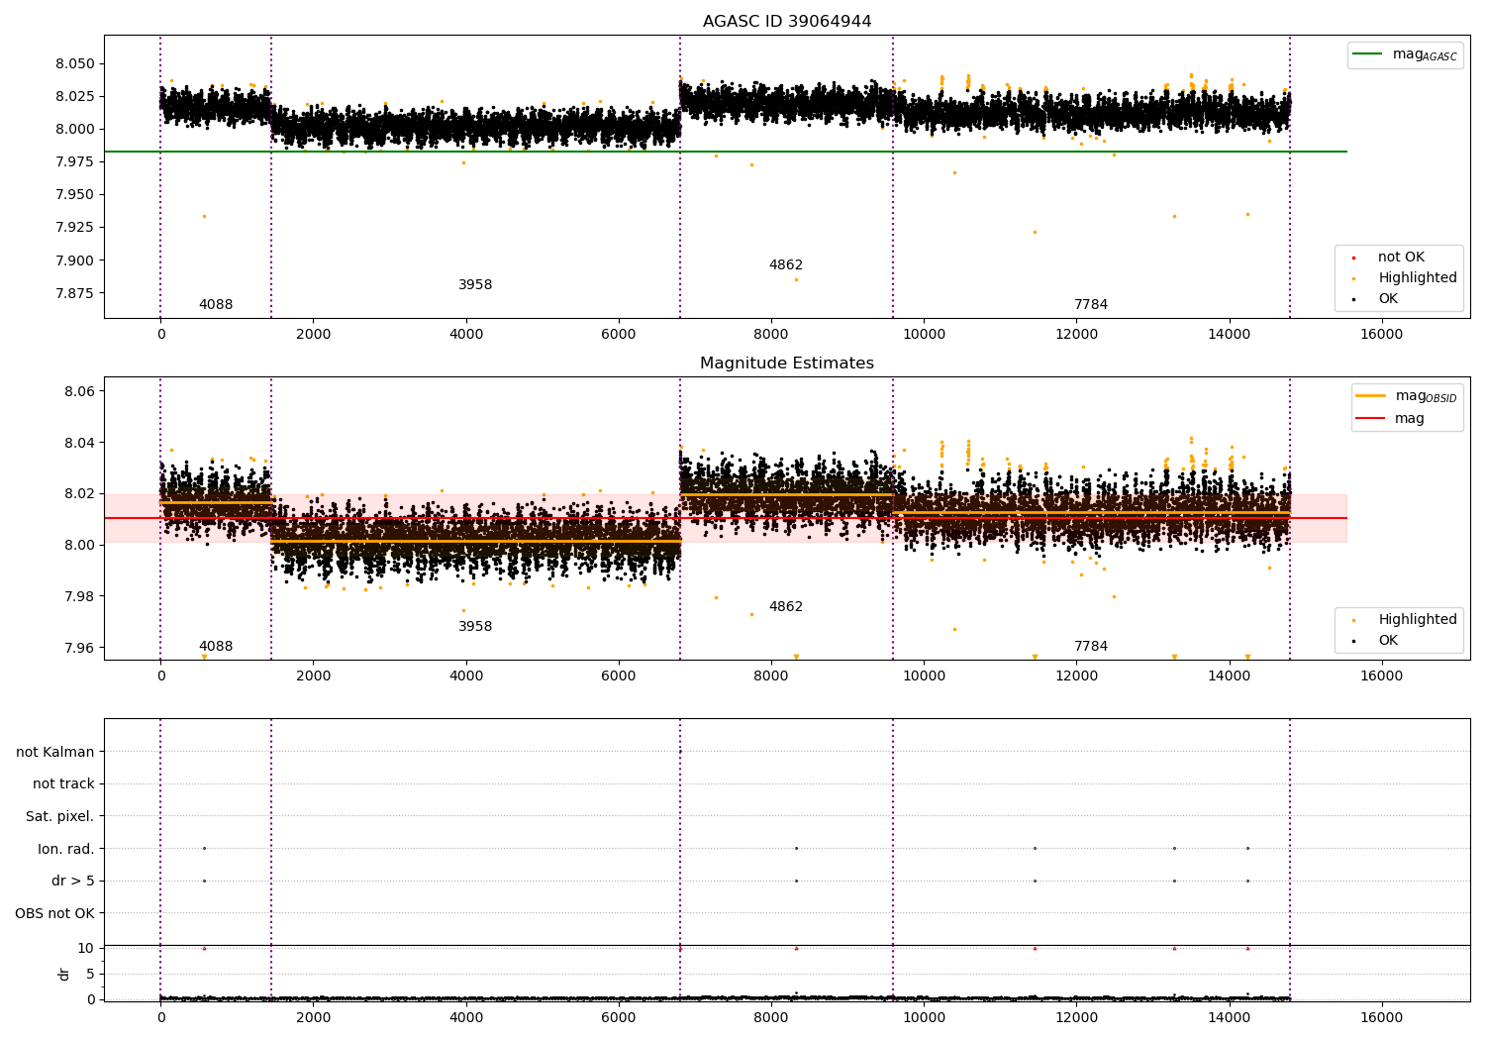Click the '3958' label in the Magnitude Estimates plot
Screen dimensions: 1485x1040
tap(475, 627)
